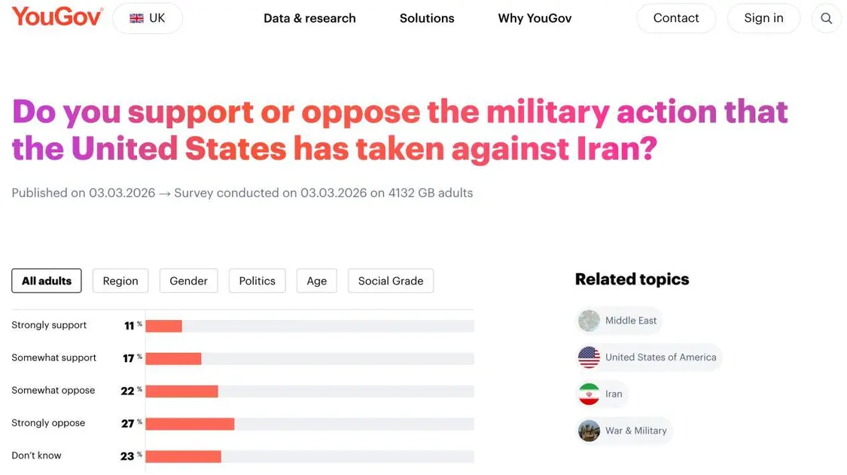Expand the Data & research menu
This screenshot has width=847, height=475.
(x=309, y=19)
